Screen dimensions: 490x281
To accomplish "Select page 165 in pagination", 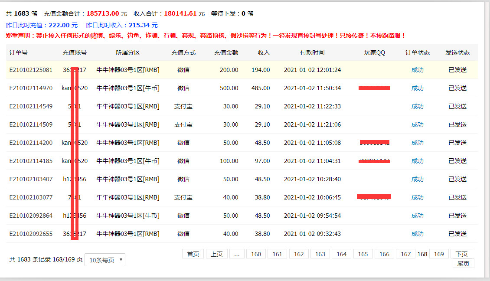I will point(363,254).
